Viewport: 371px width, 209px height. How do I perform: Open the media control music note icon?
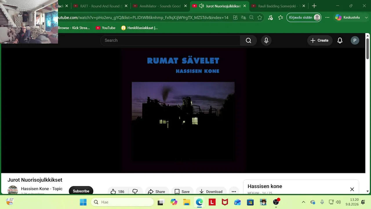click(x=270, y=17)
